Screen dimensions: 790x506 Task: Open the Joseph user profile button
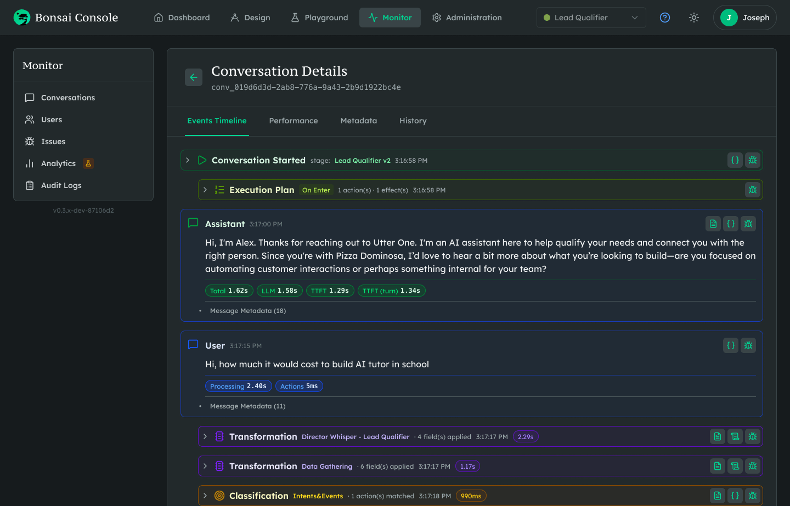[744, 18]
